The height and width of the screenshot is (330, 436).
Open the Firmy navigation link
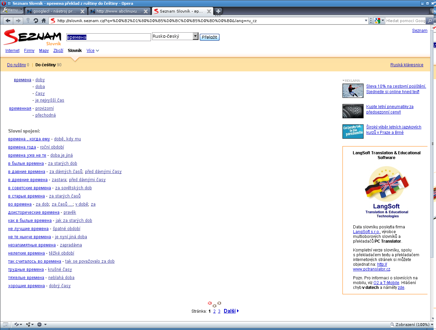click(29, 51)
